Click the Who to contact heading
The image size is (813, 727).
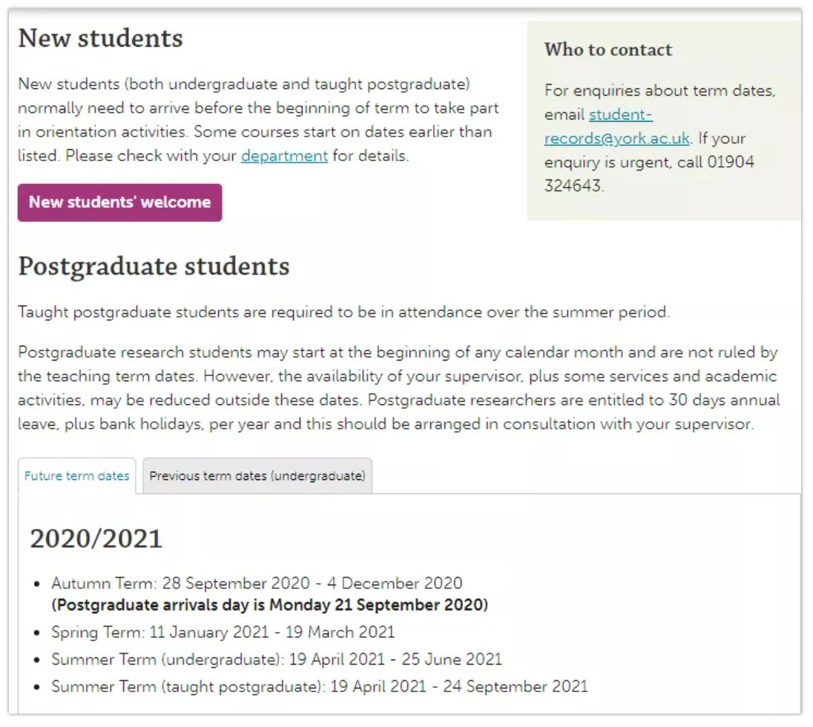click(x=608, y=50)
